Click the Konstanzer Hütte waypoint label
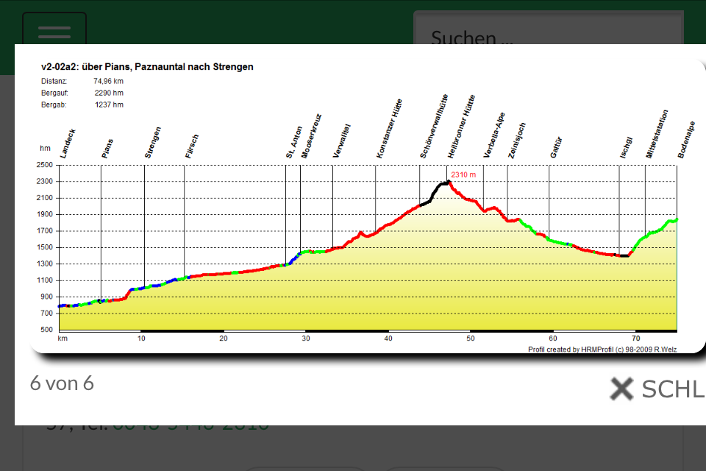Image resolution: width=706 pixels, height=471 pixels. pos(389,129)
